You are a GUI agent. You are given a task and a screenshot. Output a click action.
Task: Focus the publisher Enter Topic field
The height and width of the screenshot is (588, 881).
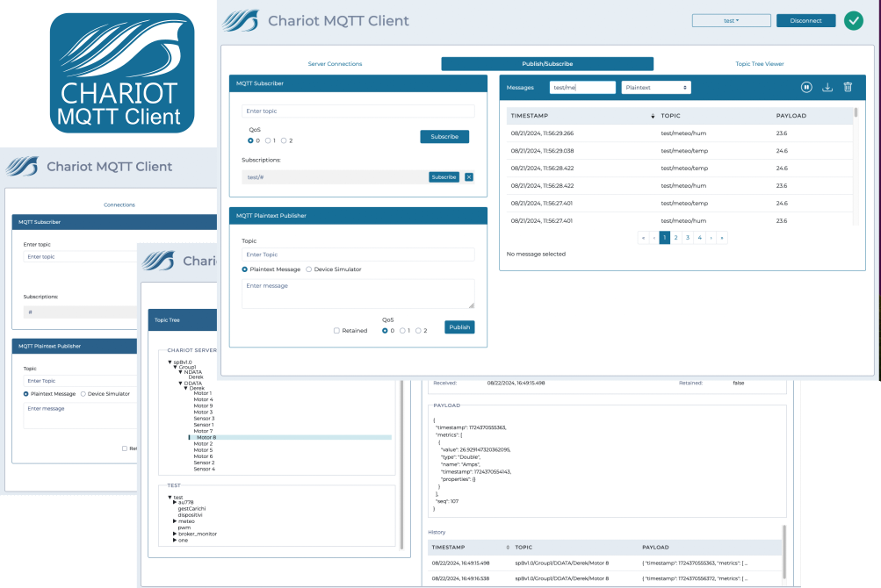pos(357,255)
